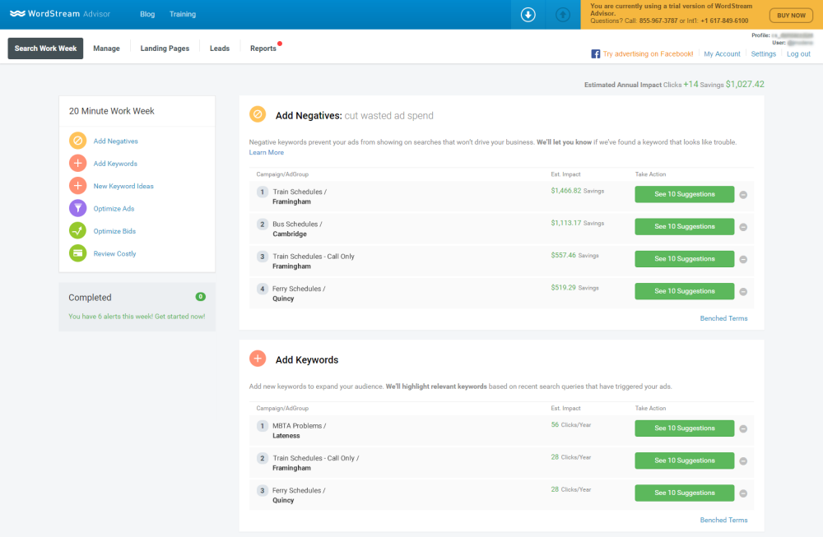Click the download arrow icon in header
The height and width of the screenshot is (537, 823).
(528, 15)
